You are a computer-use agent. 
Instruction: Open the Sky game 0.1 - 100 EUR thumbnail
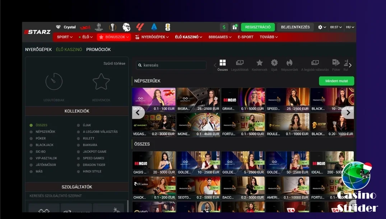[154, 99]
